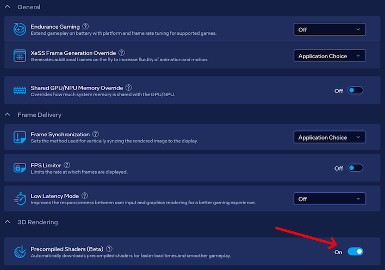Screen dimensions: 385x270
Task: Click the Shared GPU/NPU Memory Override icon
Action: (20, 91)
